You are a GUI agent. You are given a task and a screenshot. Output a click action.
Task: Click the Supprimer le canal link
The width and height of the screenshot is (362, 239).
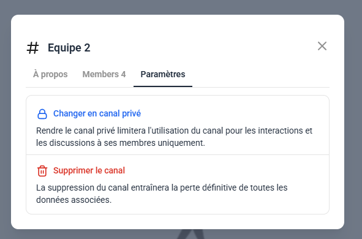coord(89,170)
